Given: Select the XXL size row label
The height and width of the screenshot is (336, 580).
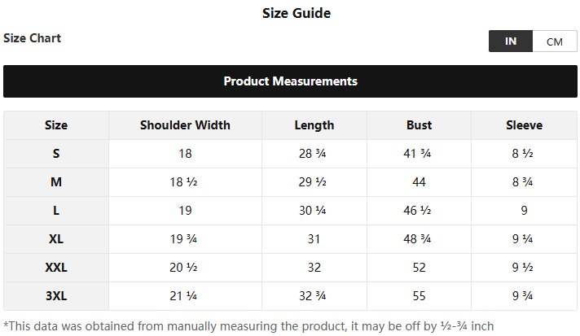Looking at the screenshot, I should coord(56,268).
